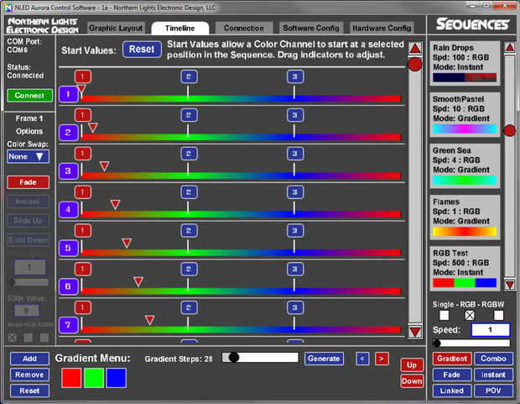The width and height of the screenshot is (520, 404).
Task: Click blue marker 3 on channel 1
Action: (295, 76)
